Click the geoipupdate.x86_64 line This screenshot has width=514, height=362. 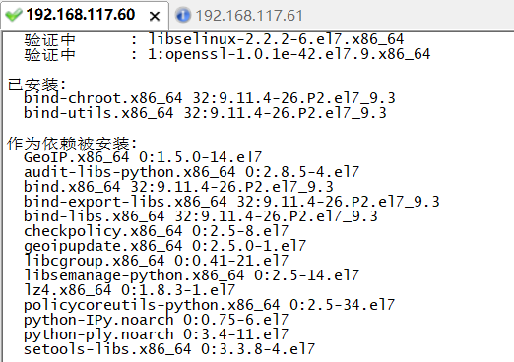tap(164, 246)
